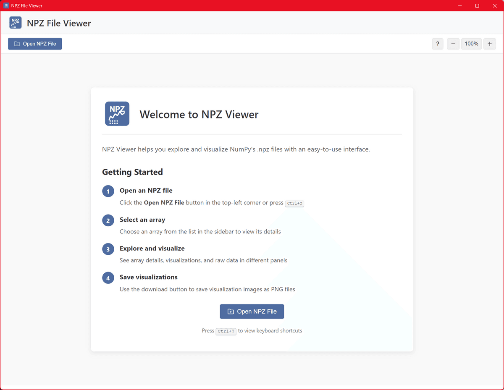504x390 pixels.
Task: Reset zoom via the 100% button
Action: 471,44
